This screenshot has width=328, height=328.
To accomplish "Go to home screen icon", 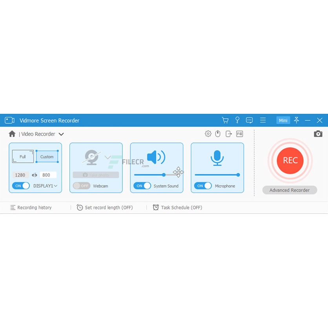I will coord(12,134).
